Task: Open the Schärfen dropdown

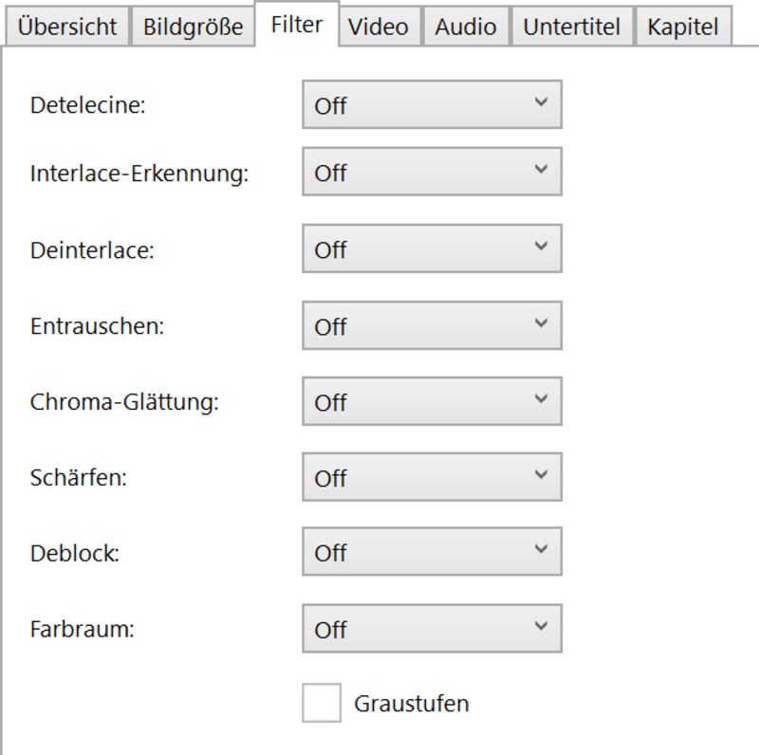Action: 430,477
